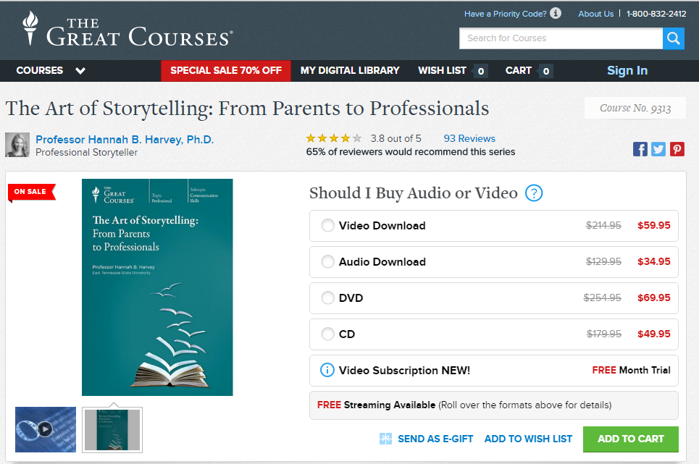Click the Search for Courses field
Viewport: 699px width, 464px height.
pyautogui.click(x=561, y=38)
